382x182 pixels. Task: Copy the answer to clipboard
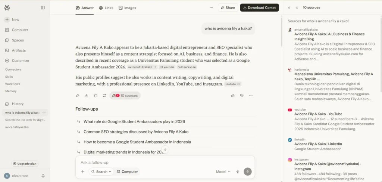coord(95,96)
